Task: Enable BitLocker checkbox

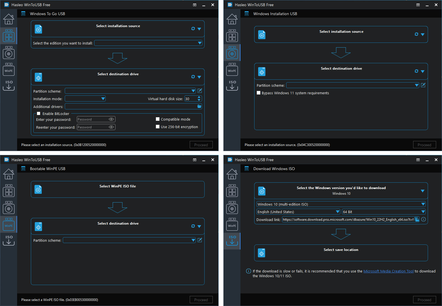Action: point(39,114)
